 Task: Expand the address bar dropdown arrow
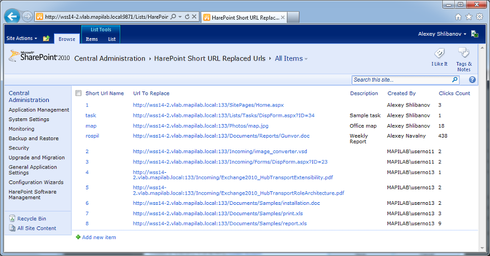tap(180, 17)
